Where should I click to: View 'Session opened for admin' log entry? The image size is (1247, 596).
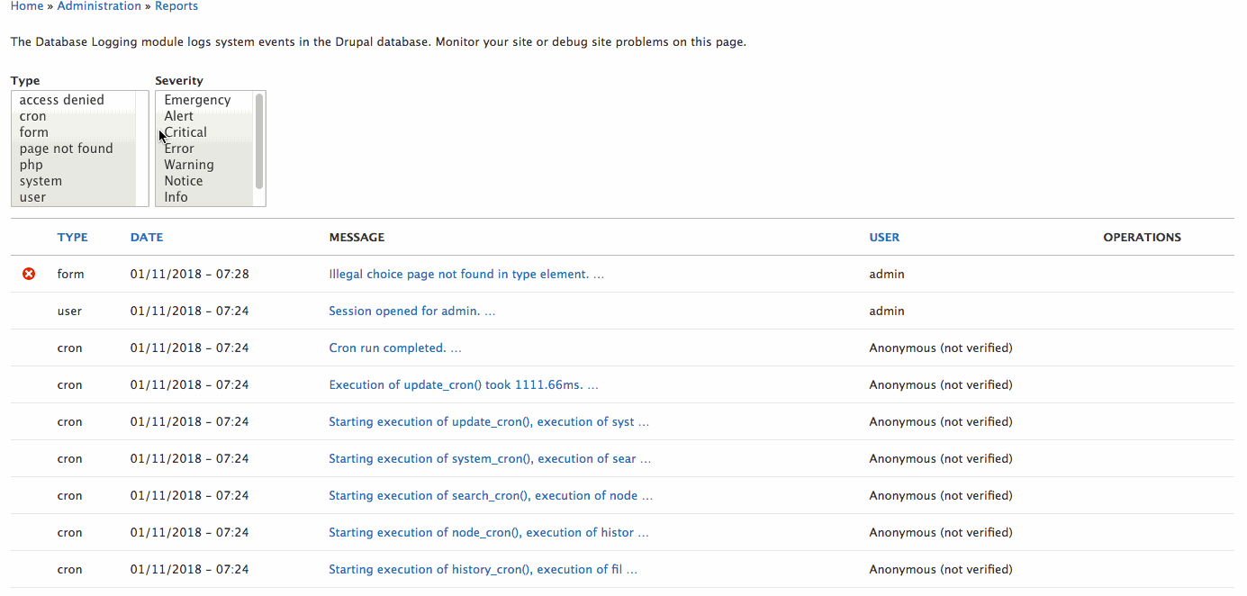[x=411, y=312]
